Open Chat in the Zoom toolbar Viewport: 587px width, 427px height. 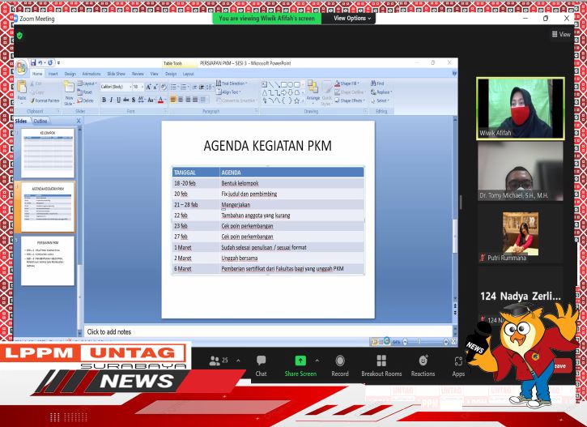(261, 366)
